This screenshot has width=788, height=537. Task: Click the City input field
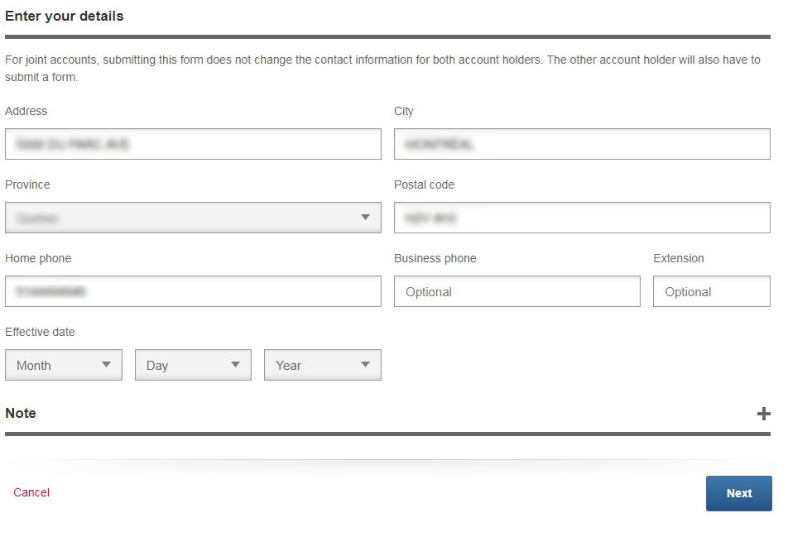(582, 144)
